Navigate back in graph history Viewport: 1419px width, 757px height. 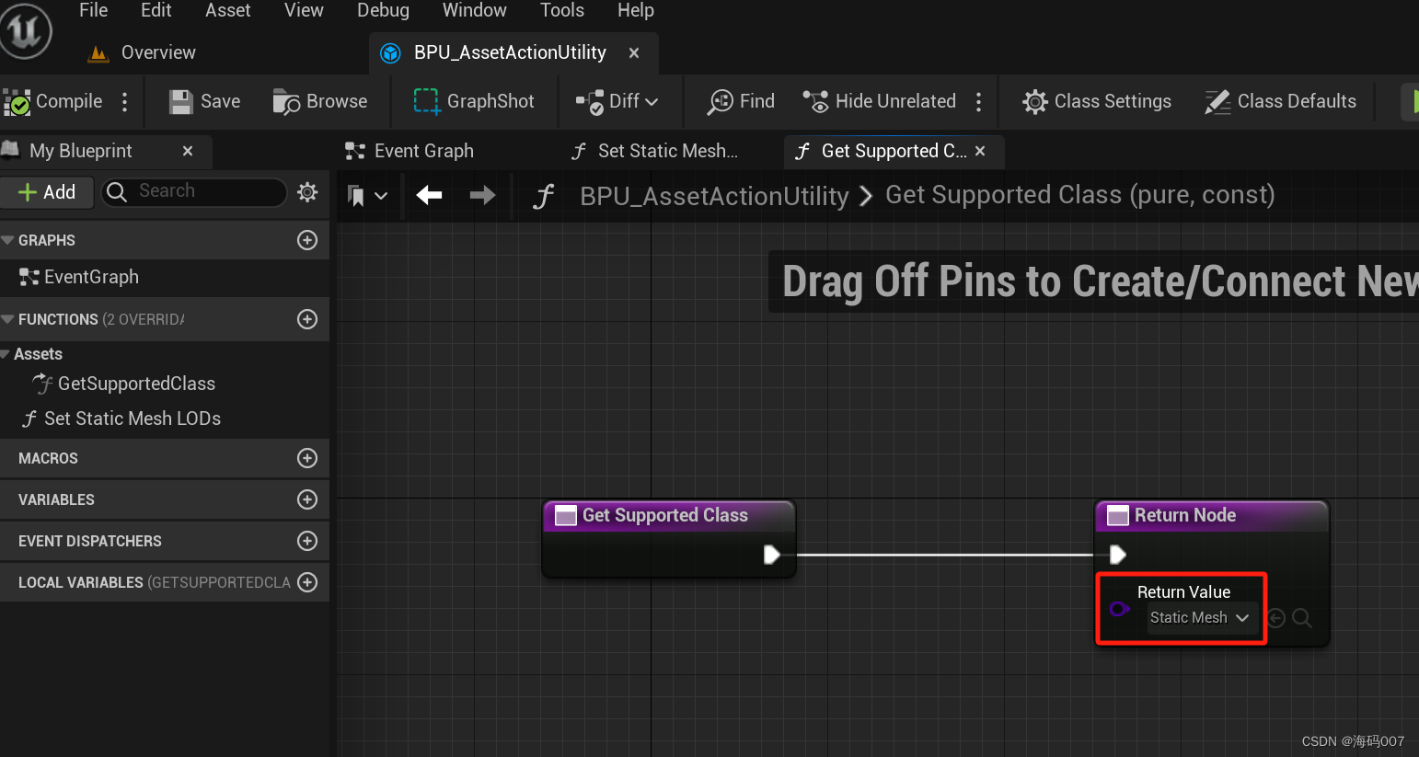429,195
